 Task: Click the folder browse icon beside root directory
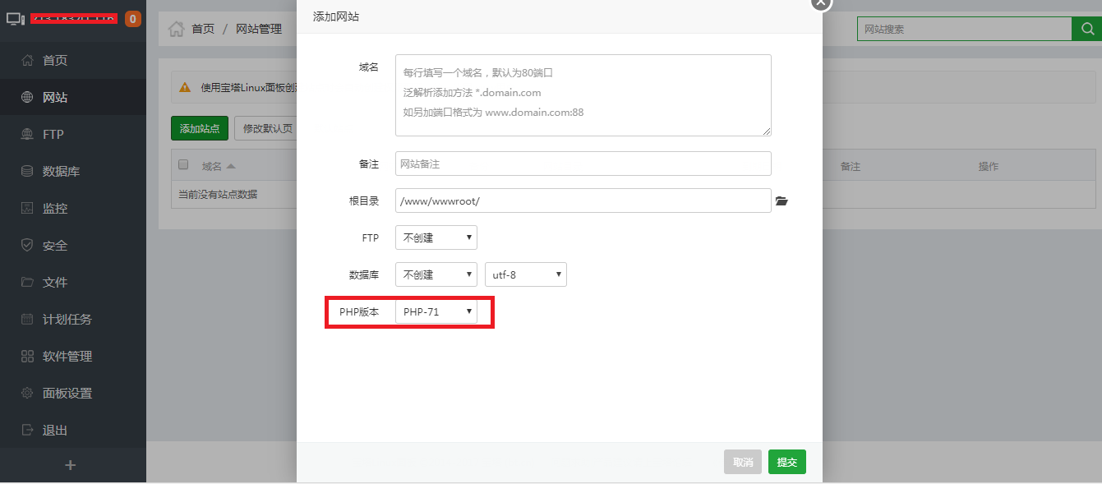782,201
